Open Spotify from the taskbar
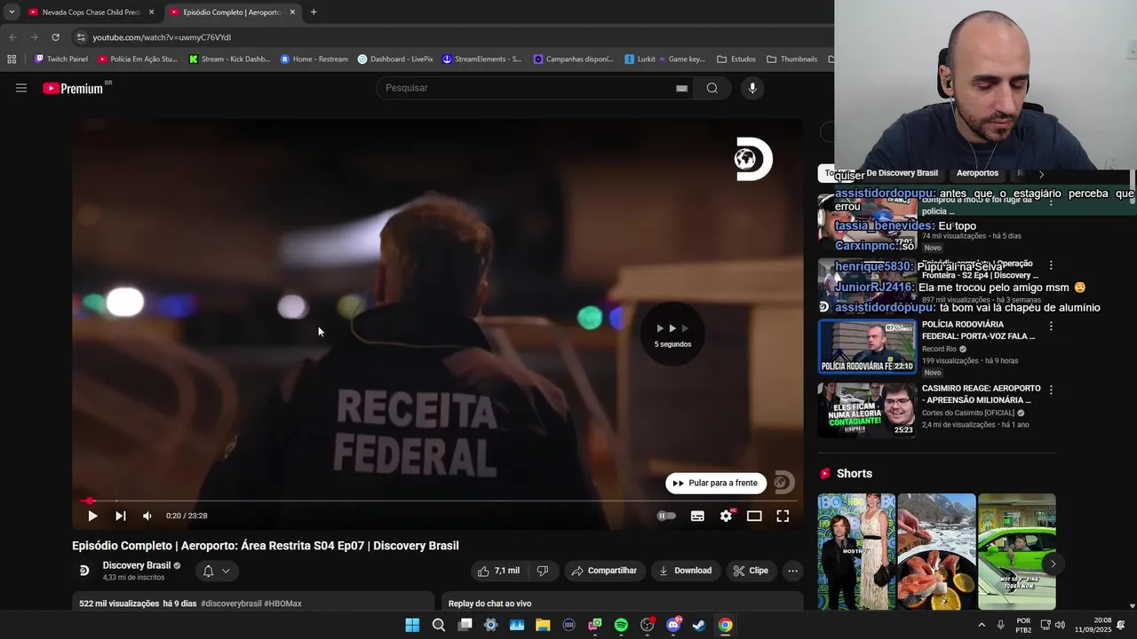 tap(621, 625)
